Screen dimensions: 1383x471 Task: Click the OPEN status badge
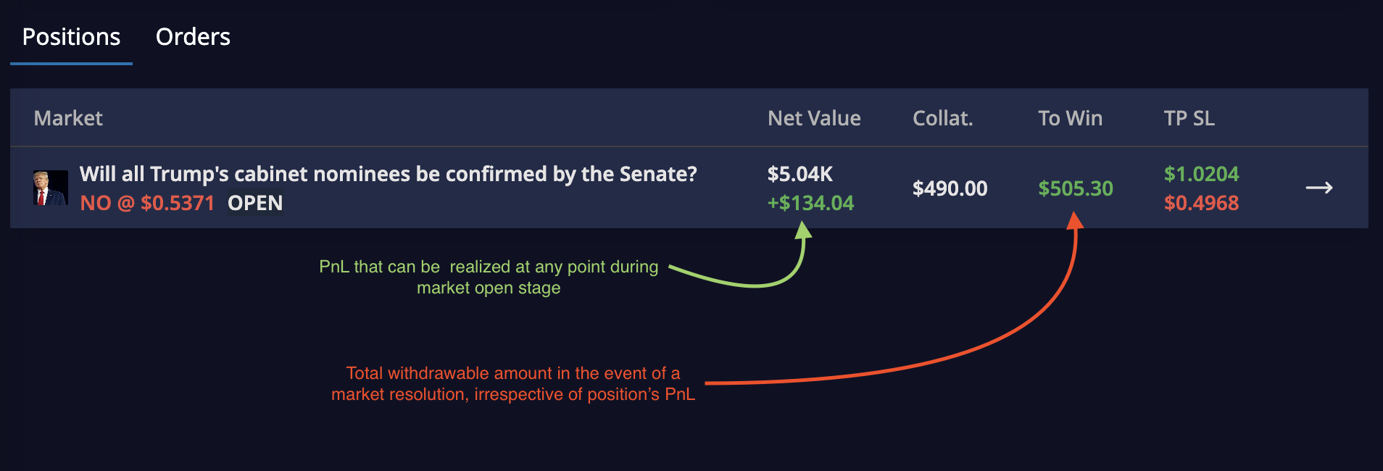click(255, 203)
